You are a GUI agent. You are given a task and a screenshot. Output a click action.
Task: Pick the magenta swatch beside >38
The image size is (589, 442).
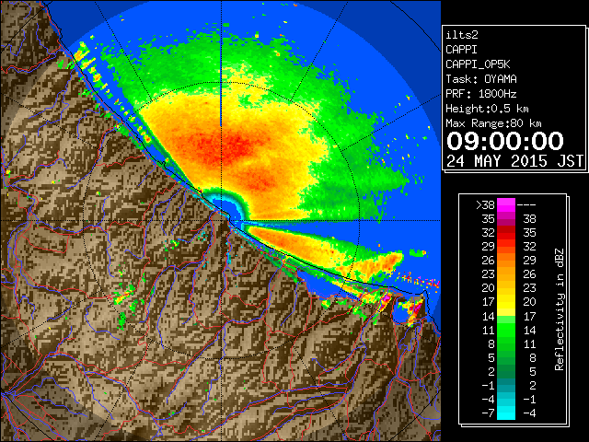(x=506, y=205)
